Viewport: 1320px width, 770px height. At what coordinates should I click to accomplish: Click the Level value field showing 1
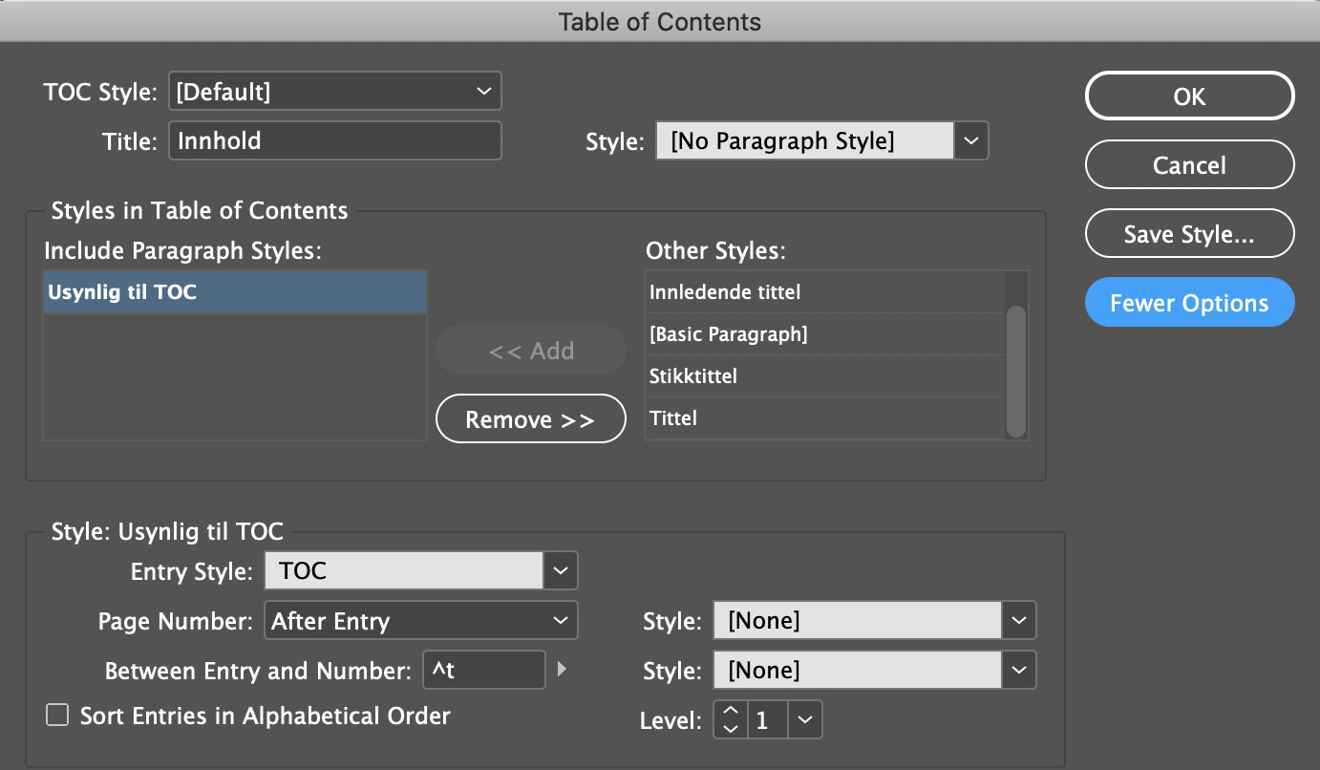pos(768,720)
